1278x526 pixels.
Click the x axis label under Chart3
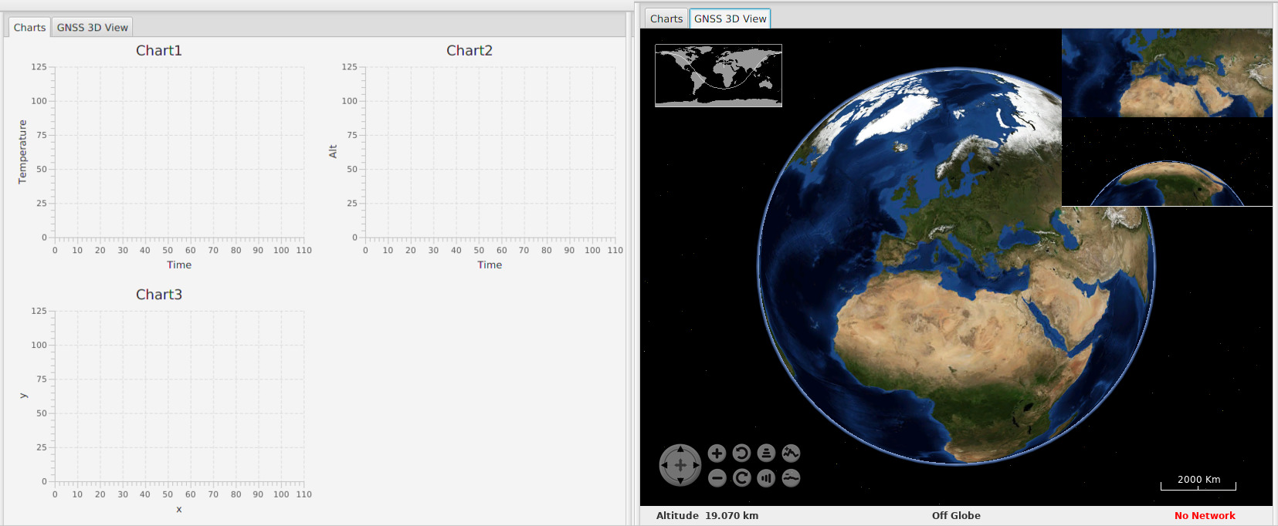(x=179, y=509)
